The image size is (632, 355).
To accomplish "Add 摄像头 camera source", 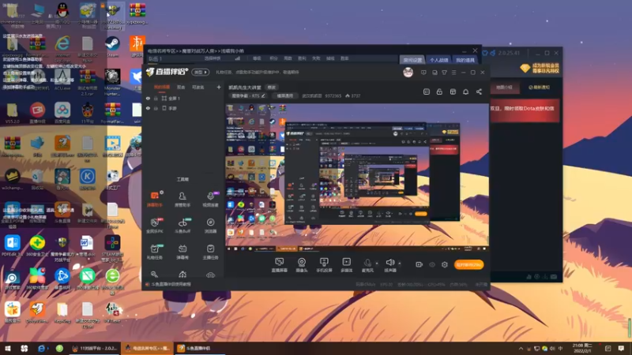I will pyautogui.click(x=302, y=265).
